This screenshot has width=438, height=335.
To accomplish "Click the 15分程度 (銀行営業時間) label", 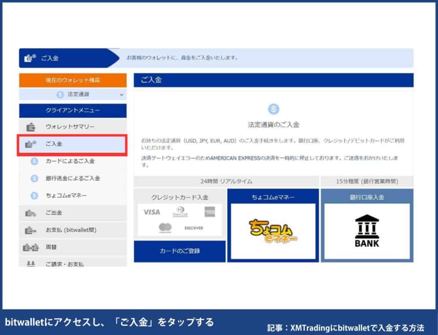I will pos(367,182).
